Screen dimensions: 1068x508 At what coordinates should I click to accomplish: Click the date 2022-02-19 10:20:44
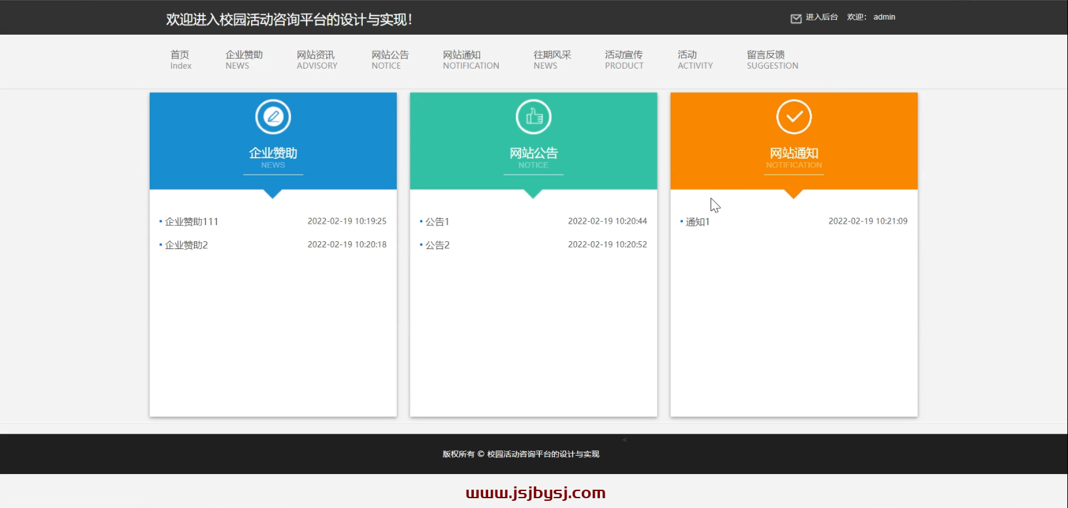[x=607, y=221]
